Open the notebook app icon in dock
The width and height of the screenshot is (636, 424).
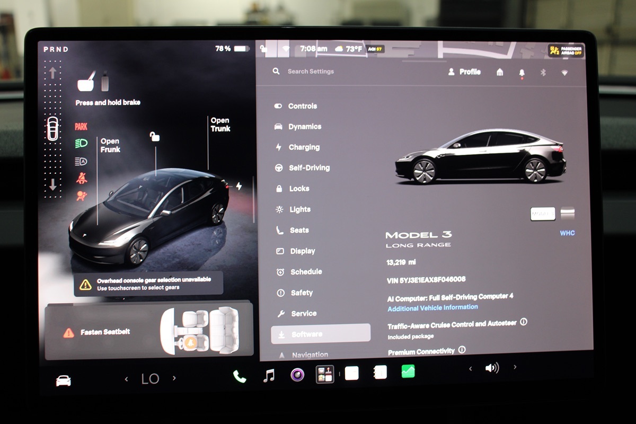(379, 372)
